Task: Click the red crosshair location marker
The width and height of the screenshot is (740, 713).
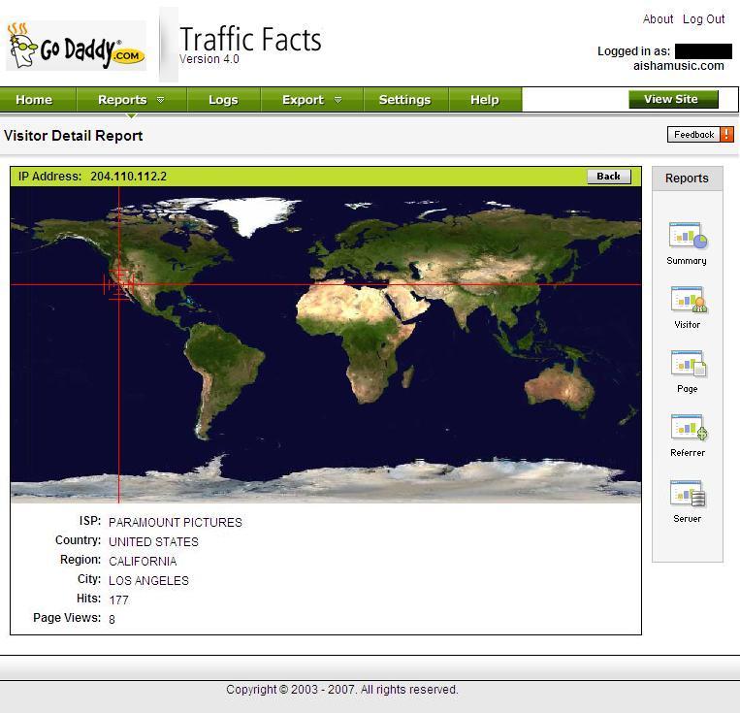Action: (x=119, y=284)
